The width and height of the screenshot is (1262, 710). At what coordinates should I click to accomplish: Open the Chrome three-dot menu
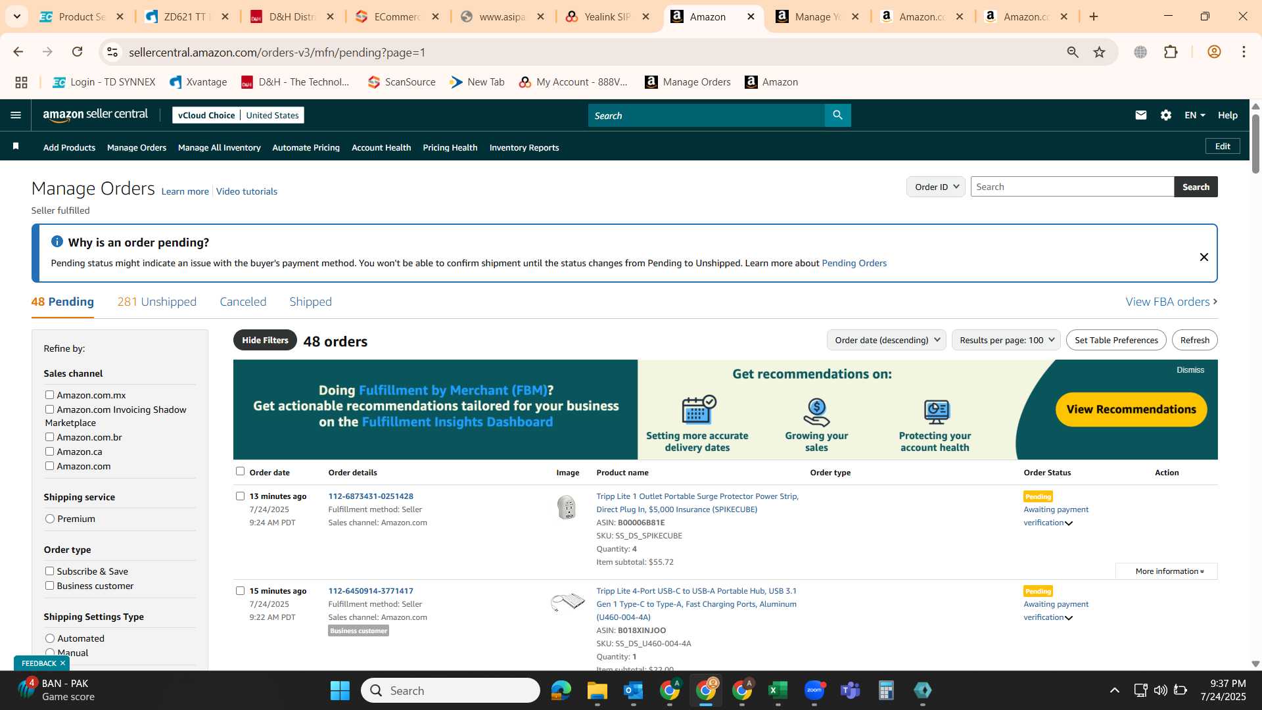pos(1244,52)
